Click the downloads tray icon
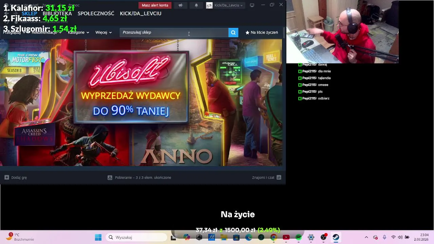434x244 pixels. [x=110, y=177]
